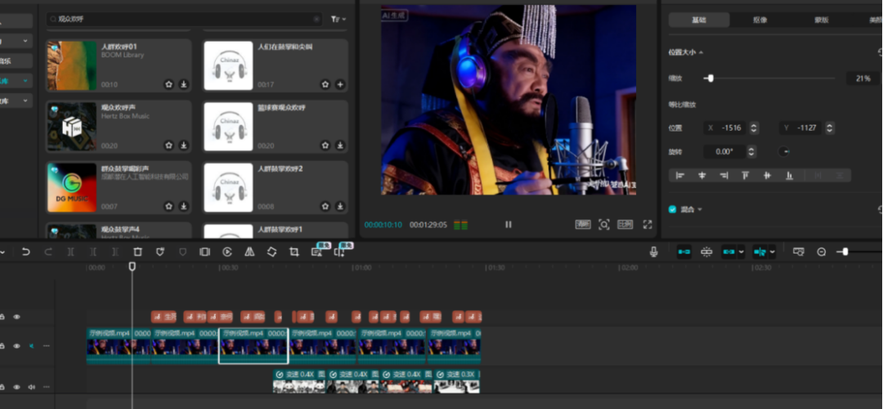Hide the main video track eye icon
Image resolution: width=883 pixels, height=409 pixels.
click(16, 346)
